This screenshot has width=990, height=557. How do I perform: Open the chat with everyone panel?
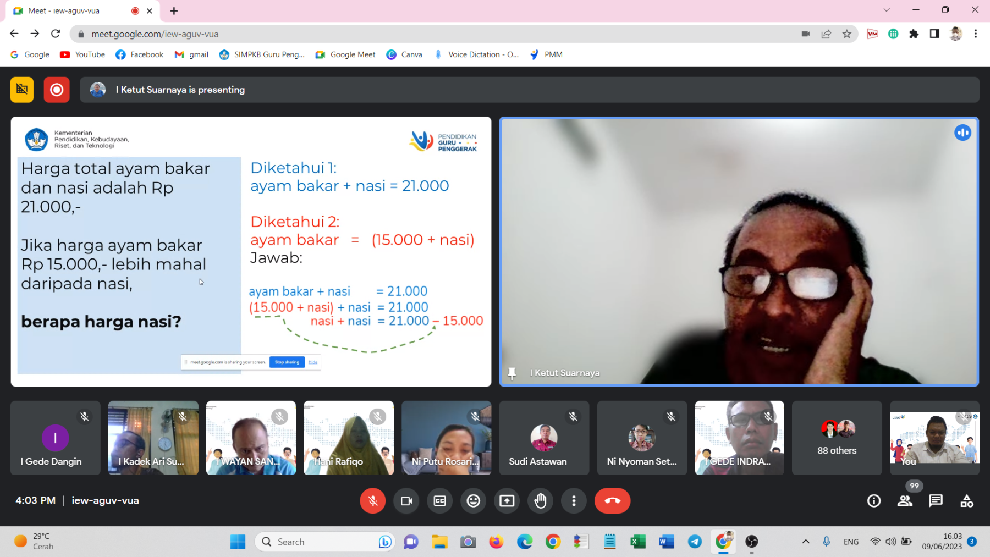(936, 501)
